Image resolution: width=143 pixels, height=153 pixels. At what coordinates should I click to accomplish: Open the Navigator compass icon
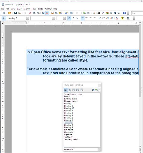103,13
